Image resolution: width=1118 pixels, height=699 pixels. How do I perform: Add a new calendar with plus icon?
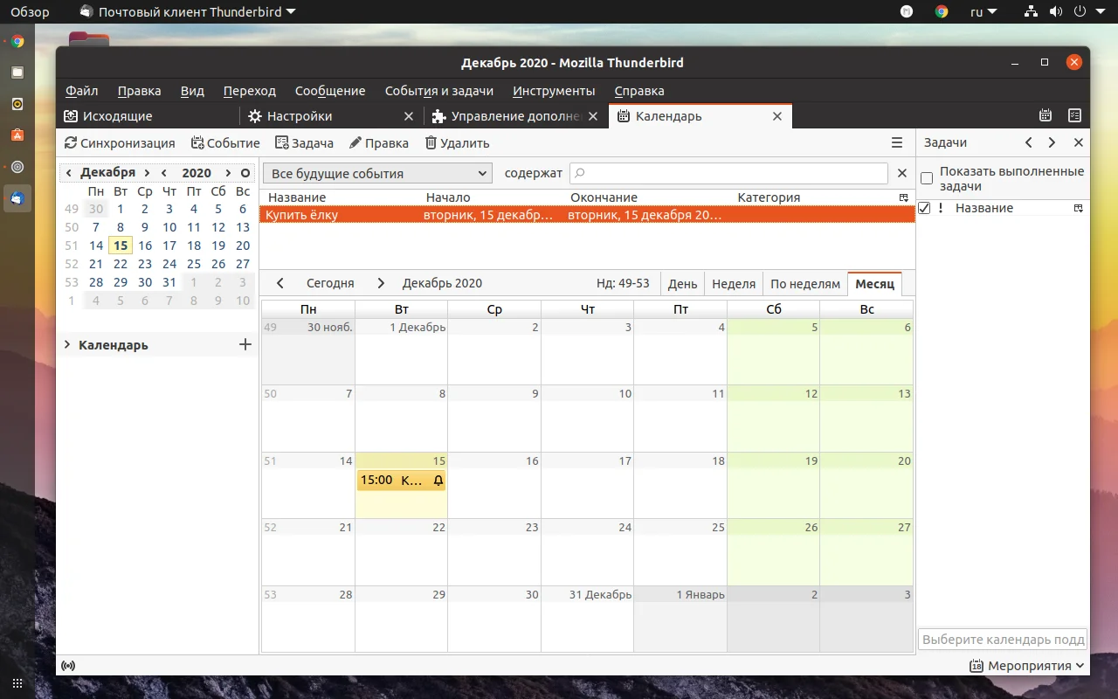[x=245, y=344]
